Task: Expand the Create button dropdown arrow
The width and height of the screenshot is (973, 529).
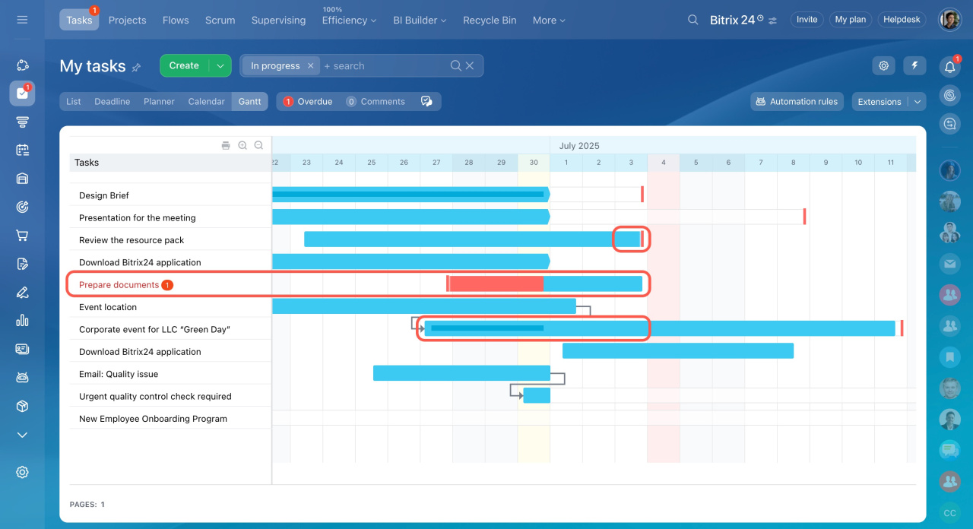Action: point(220,66)
